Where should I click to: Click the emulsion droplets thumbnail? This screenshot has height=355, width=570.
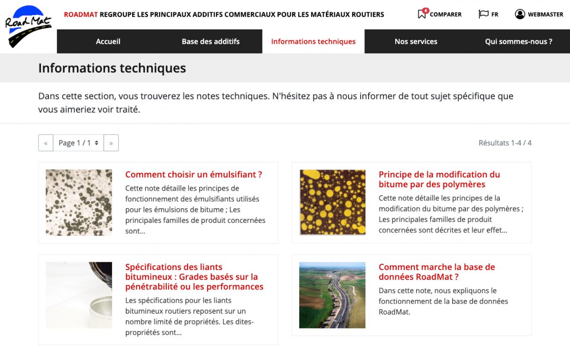point(79,202)
